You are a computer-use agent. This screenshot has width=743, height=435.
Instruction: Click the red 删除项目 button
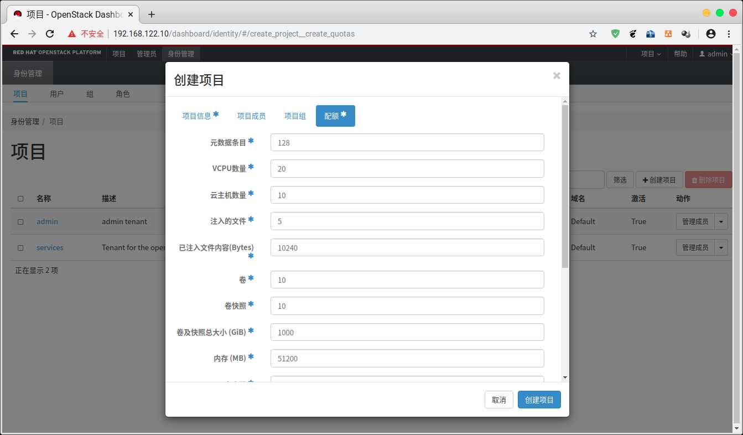(x=709, y=180)
